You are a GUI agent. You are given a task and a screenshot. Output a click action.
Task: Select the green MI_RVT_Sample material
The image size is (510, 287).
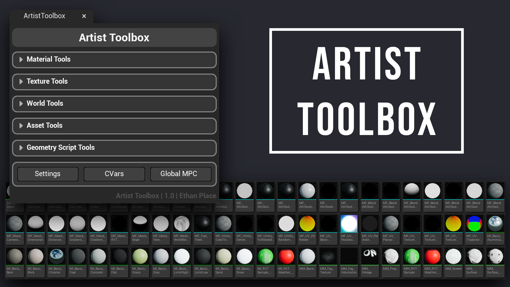(x=265, y=256)
